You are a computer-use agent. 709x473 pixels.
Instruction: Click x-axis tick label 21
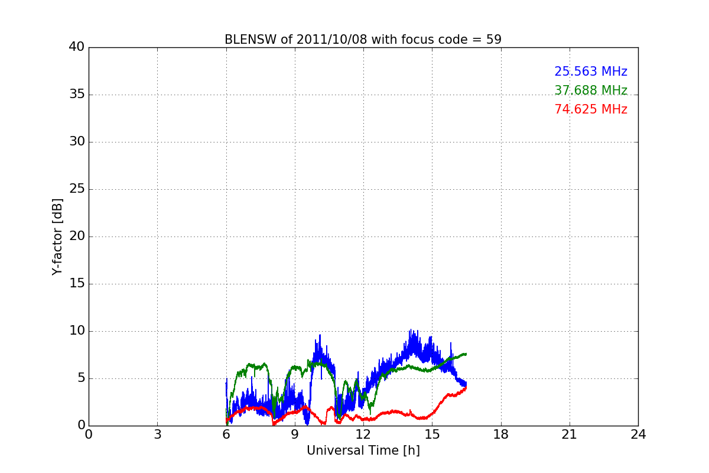570,435
